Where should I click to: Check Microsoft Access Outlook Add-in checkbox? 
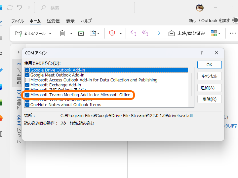(x=27, y=80)
